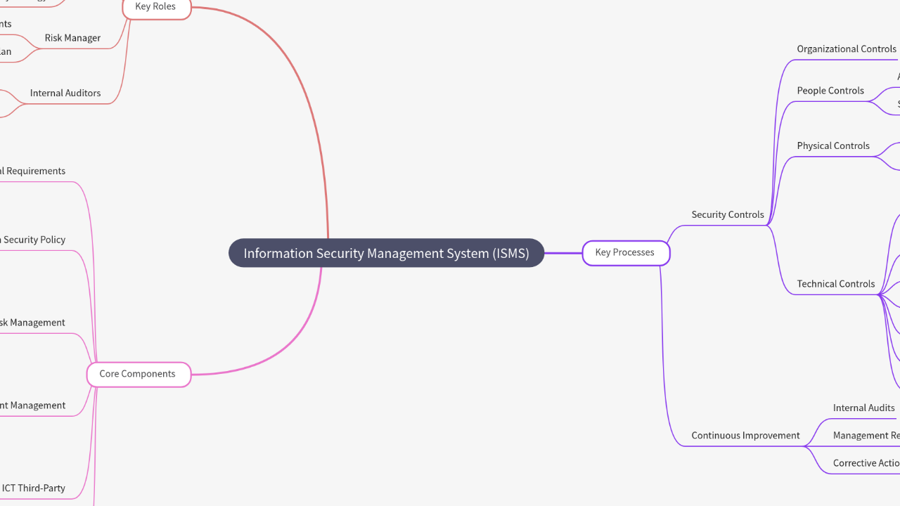This screenshot has height=506, width=900.
Task: Click the Corrective Actions leaf
Action: 866,463
